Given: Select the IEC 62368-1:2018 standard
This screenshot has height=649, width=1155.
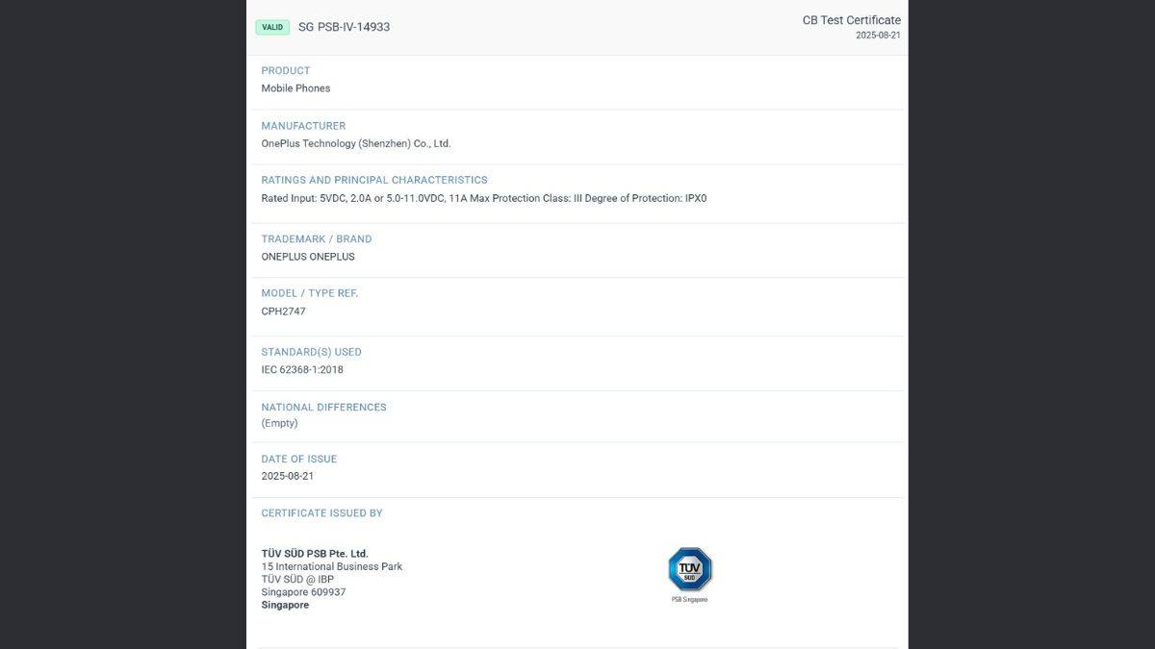Looking at the screenshot, I should tap(302, 370).
